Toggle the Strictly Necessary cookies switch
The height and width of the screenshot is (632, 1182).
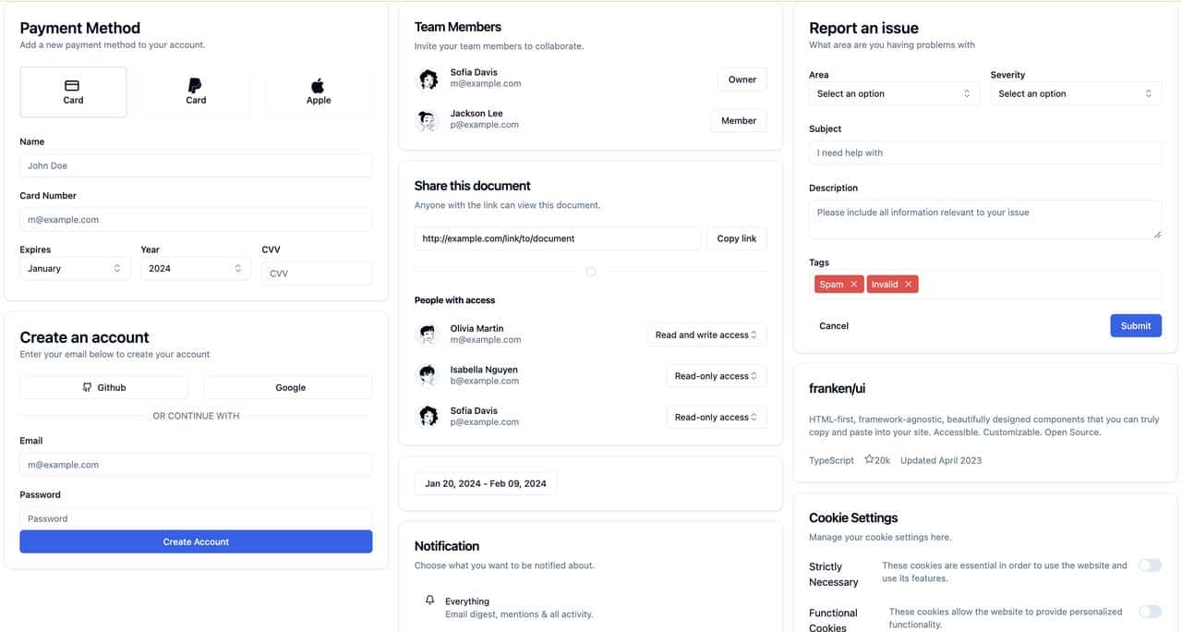(1149, 565)
